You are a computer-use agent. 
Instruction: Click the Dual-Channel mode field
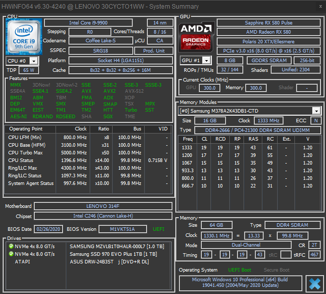(x=246, y=245)
